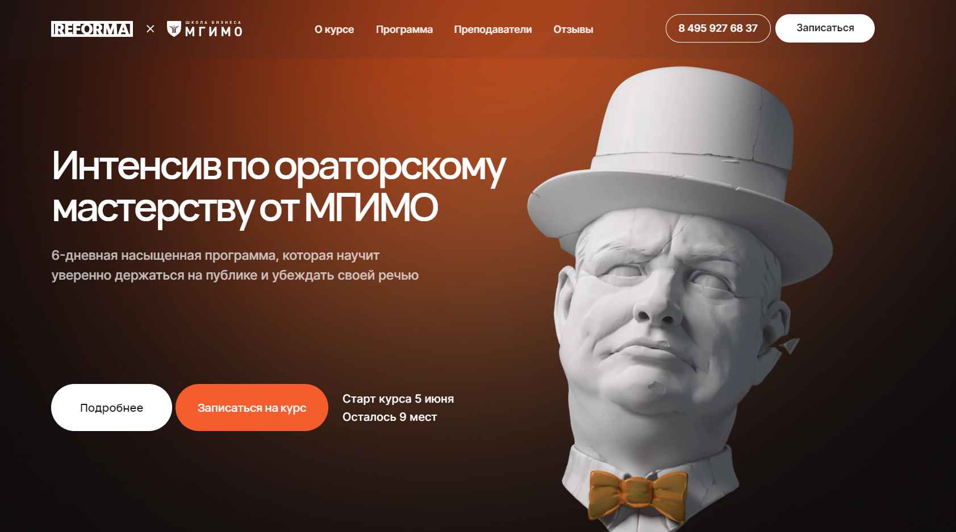Open the Преподаватели section
The image size is (956, 532).
492,29
